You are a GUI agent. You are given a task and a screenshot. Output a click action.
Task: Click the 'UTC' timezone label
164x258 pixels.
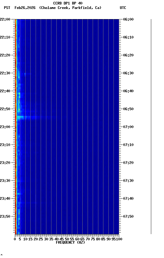[123, 8]
